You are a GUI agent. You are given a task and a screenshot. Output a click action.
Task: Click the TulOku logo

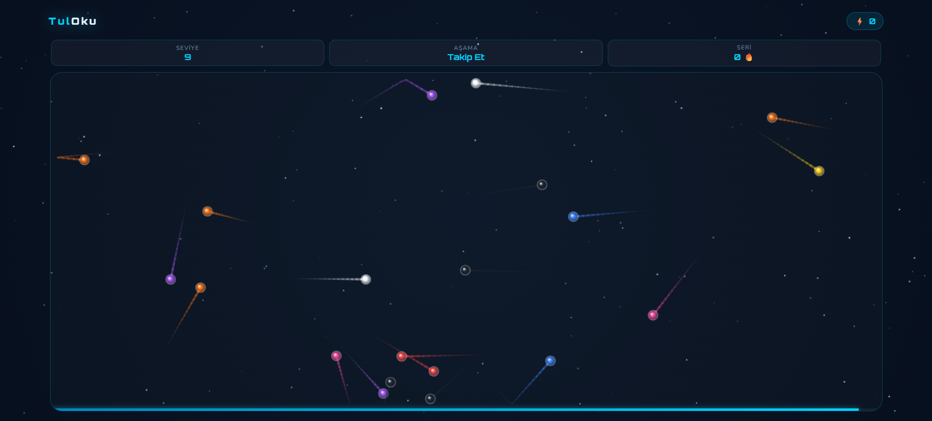(x=72, y=21)
